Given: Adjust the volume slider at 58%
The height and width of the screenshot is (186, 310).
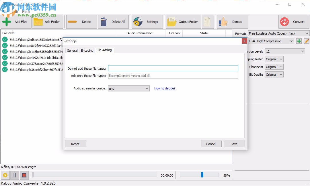Looking at the screenshot, I should click(x=202, y=175).
